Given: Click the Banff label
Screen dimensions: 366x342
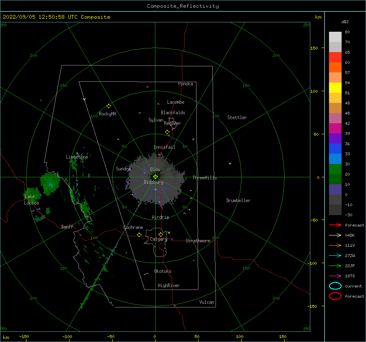Looking at the screenshot, I should (x=67, y=227).
